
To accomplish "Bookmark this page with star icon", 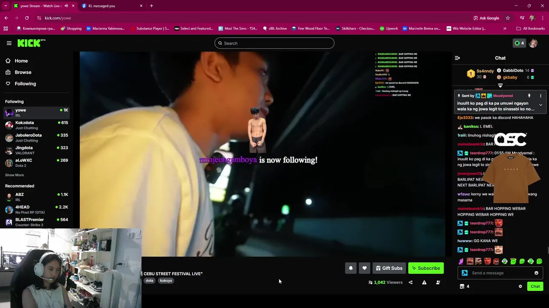I will click(508, 18).
